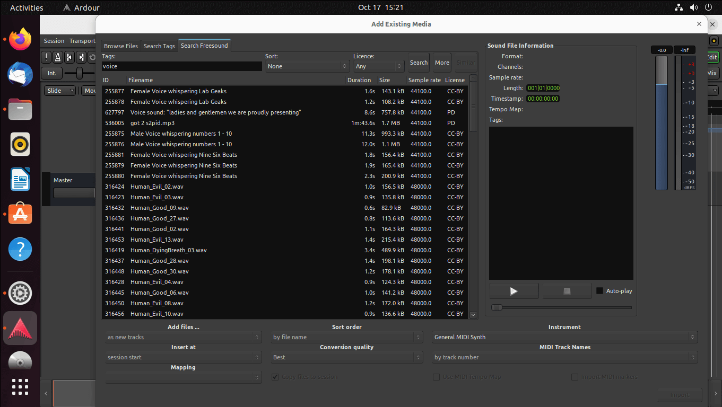Image resolution: width=722 pixels, height=407 pixels.
Task: Open the Session menu
Action: (54, 40)
